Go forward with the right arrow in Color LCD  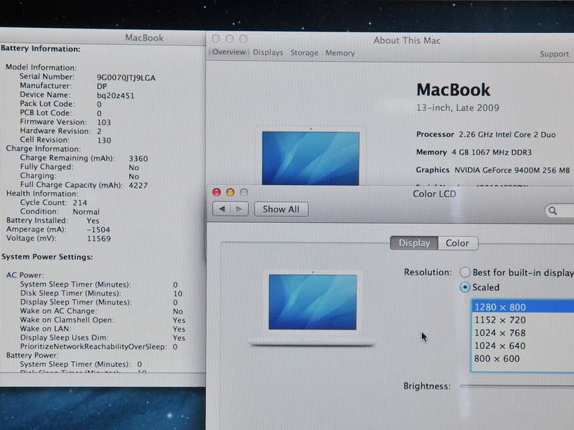click(240, 209)
